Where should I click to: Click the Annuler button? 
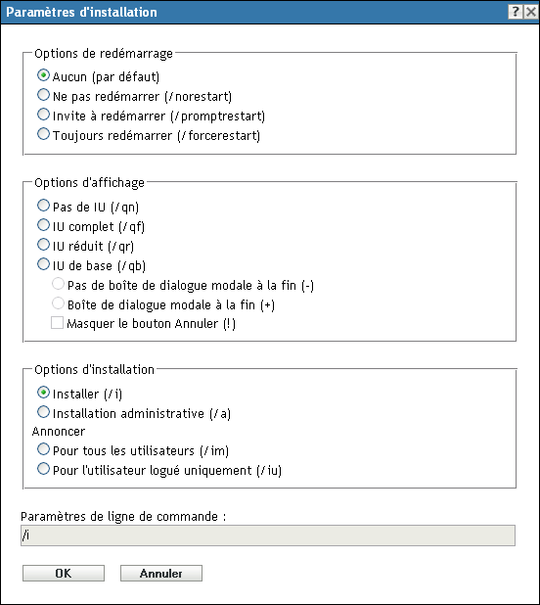click(x=161, y=574)
